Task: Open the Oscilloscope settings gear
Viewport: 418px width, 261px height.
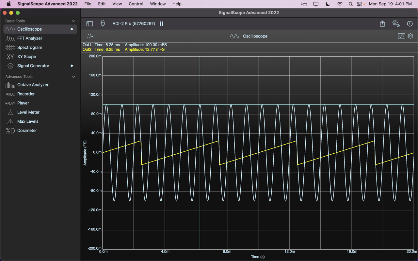Action: point(410,36)
